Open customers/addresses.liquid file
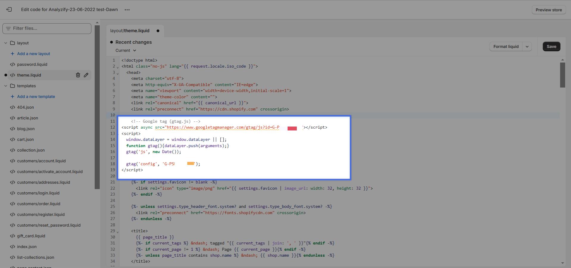The height and width of the screenshot is (268, 571). click(x=43, y=182)
